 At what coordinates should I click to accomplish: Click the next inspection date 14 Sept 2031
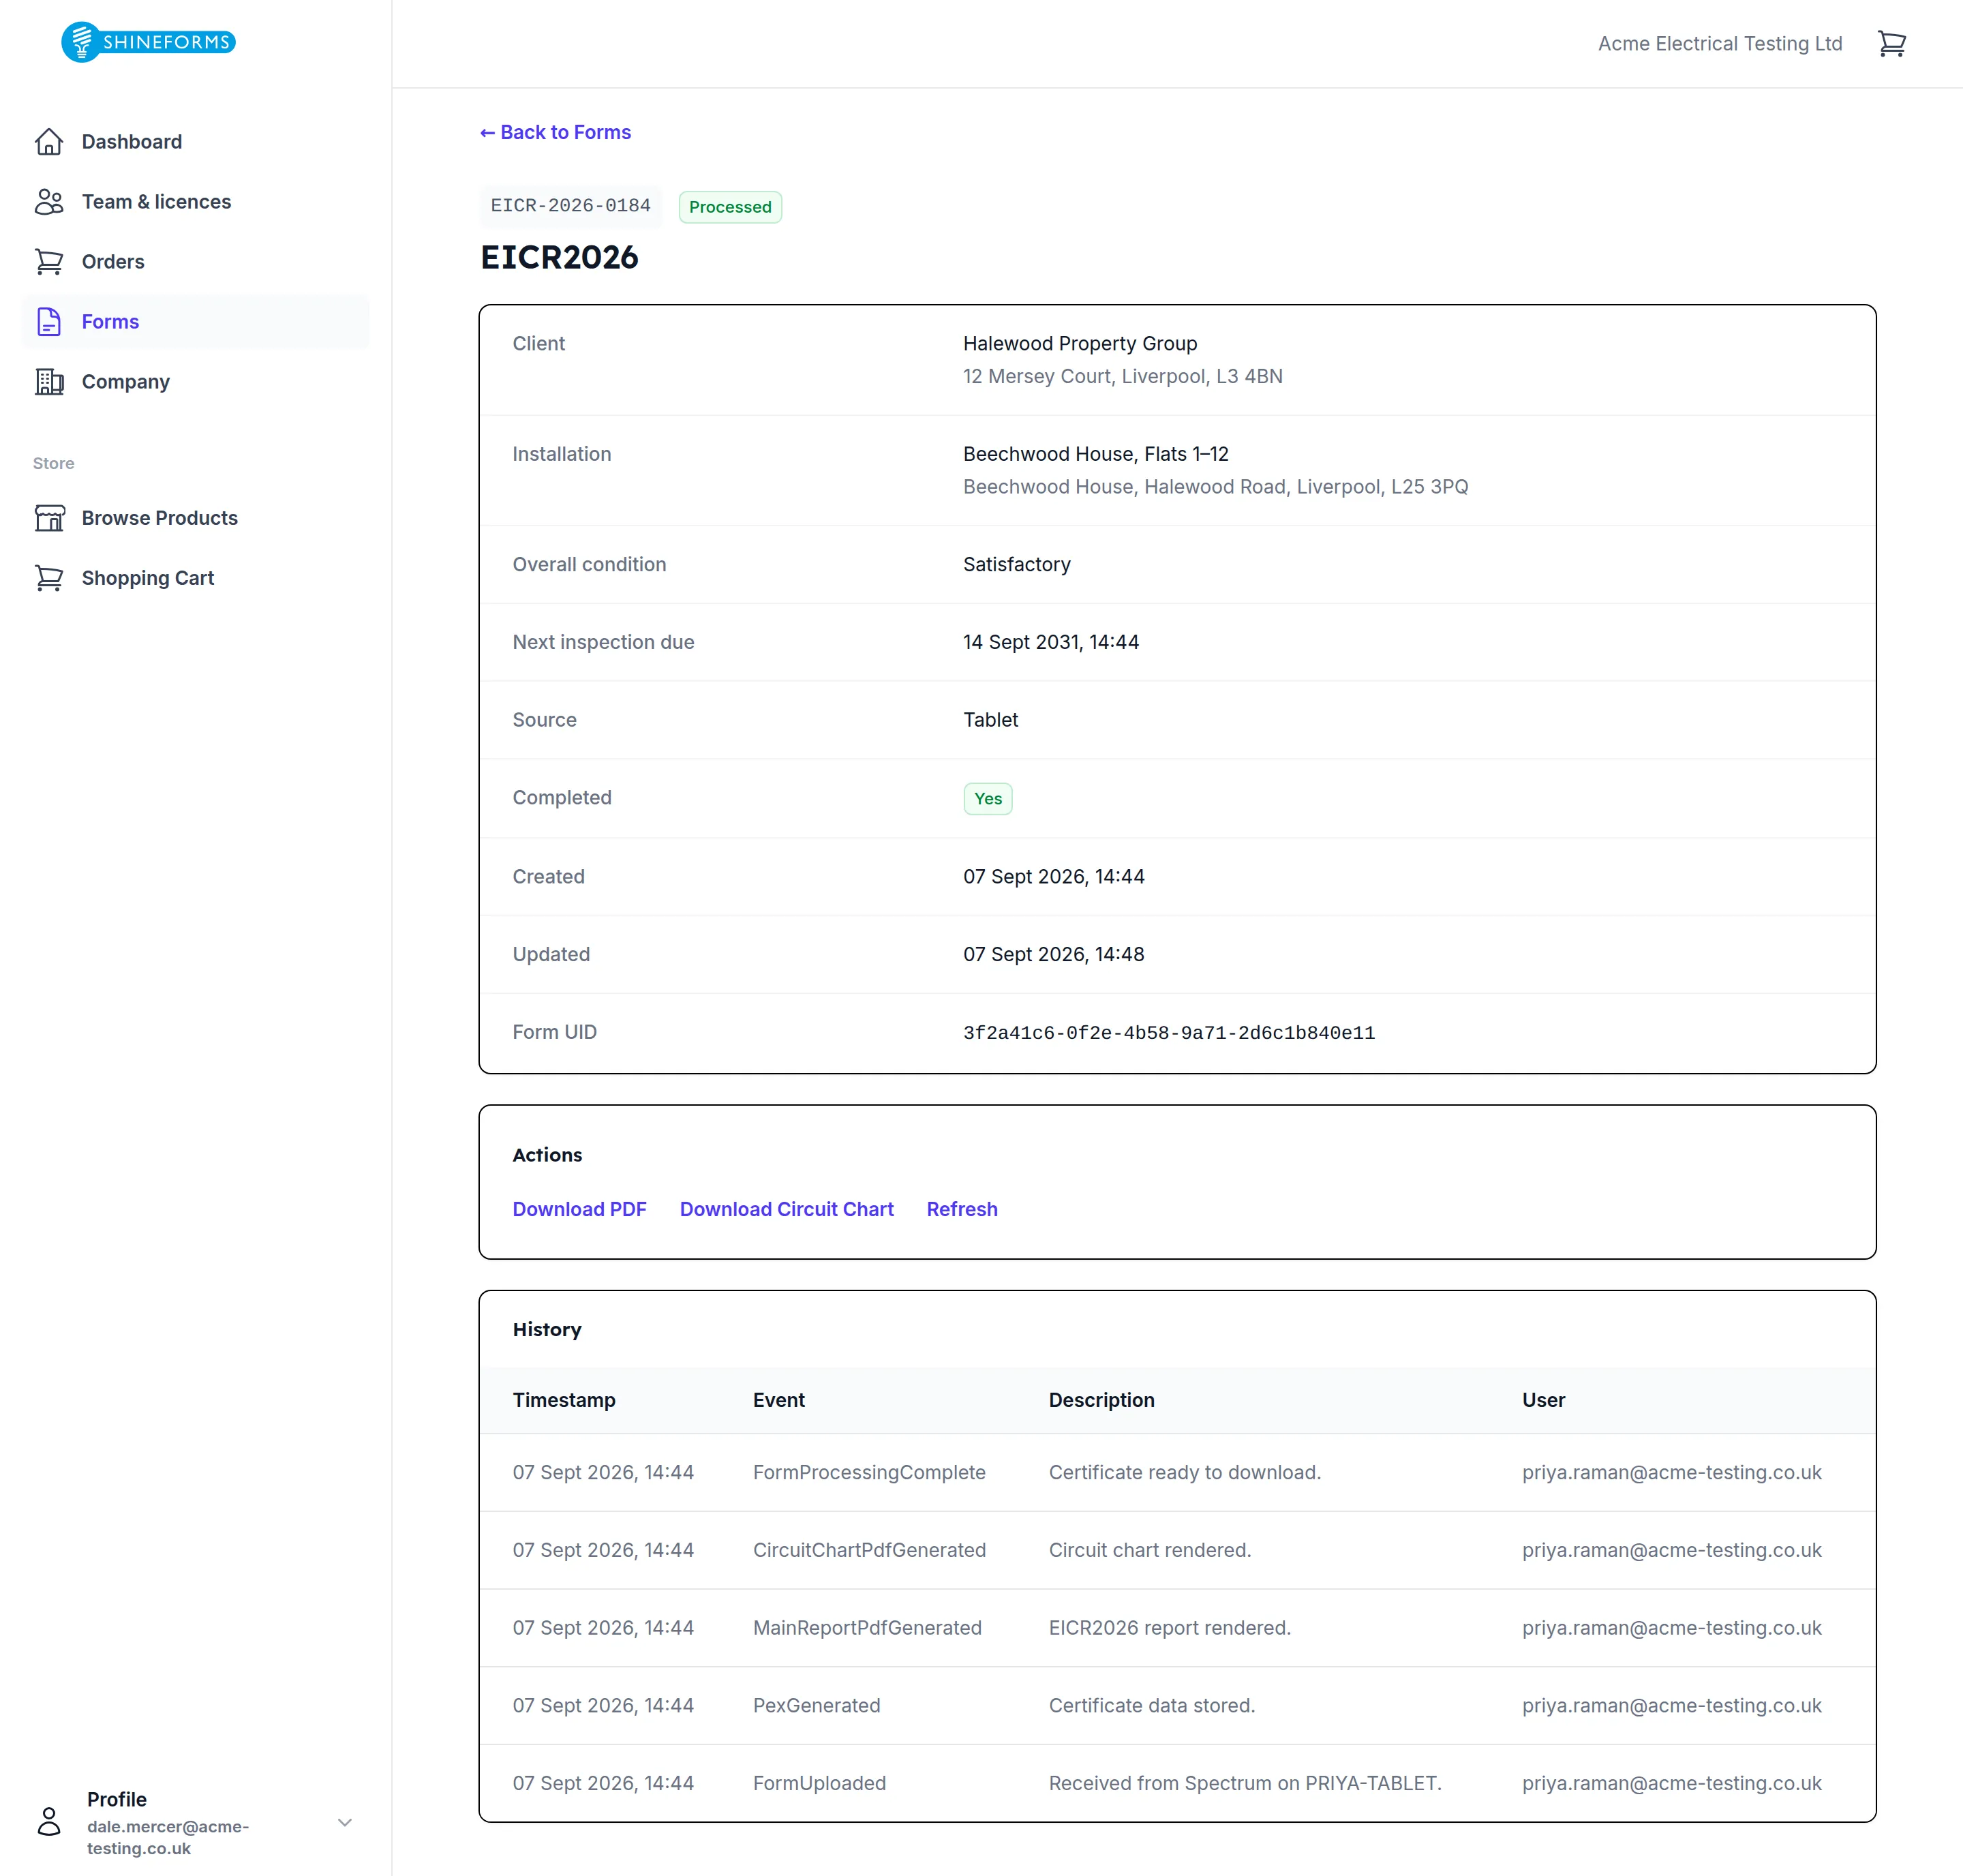coord(1050,642)
